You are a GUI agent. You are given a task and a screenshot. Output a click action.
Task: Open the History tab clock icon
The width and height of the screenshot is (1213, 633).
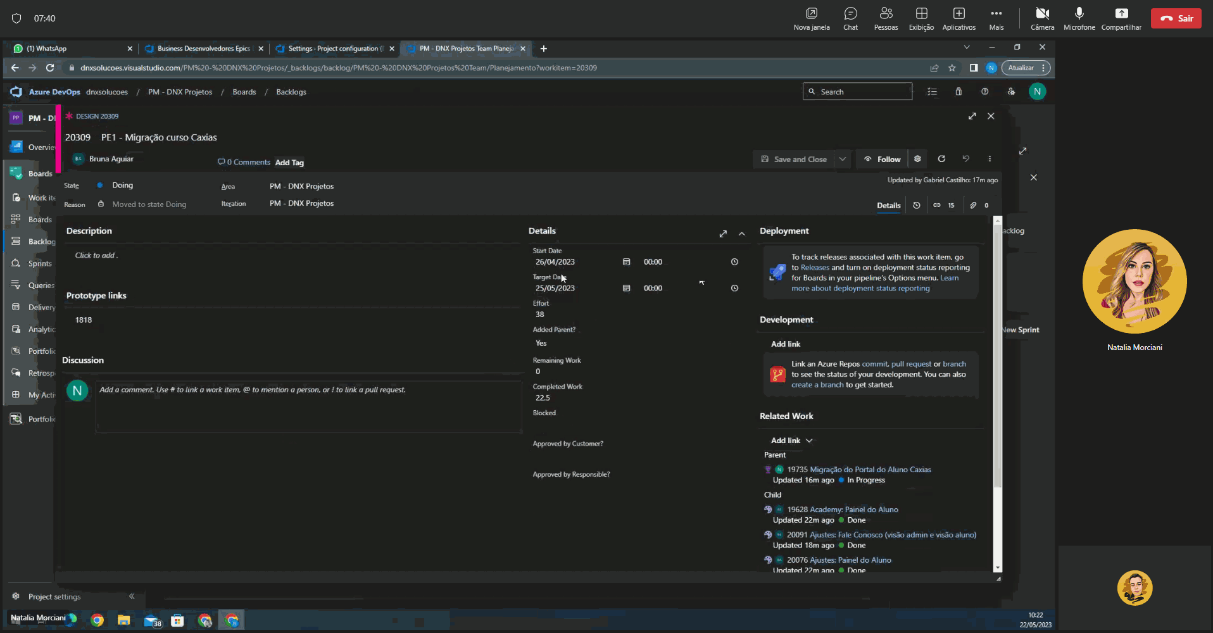(x=916, y=205)
